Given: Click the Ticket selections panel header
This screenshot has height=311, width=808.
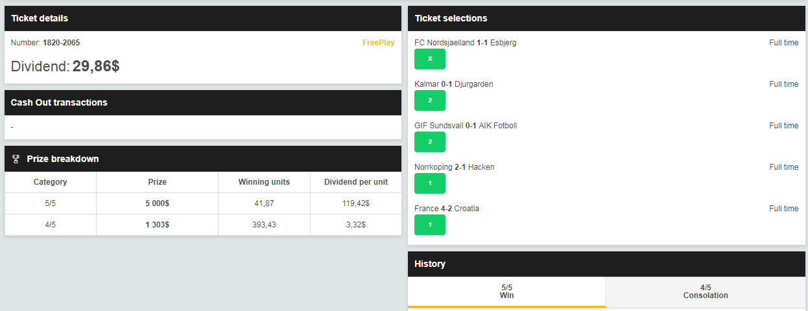Looking at the screenshot, I should pos(606,18).
